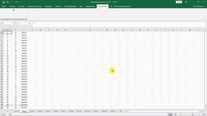Open ribbon display options icon

(186, 2)
